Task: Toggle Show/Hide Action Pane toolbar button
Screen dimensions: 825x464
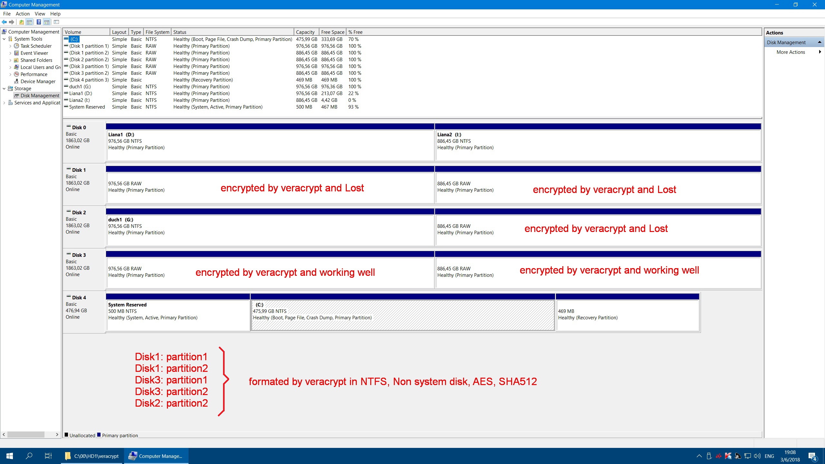Action: 47,22
